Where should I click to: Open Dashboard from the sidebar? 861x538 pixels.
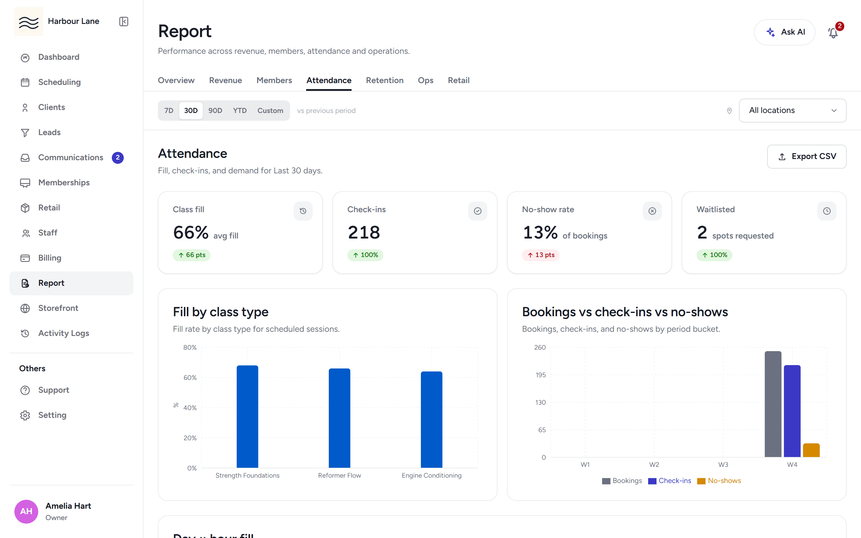[x=71, y=57]
